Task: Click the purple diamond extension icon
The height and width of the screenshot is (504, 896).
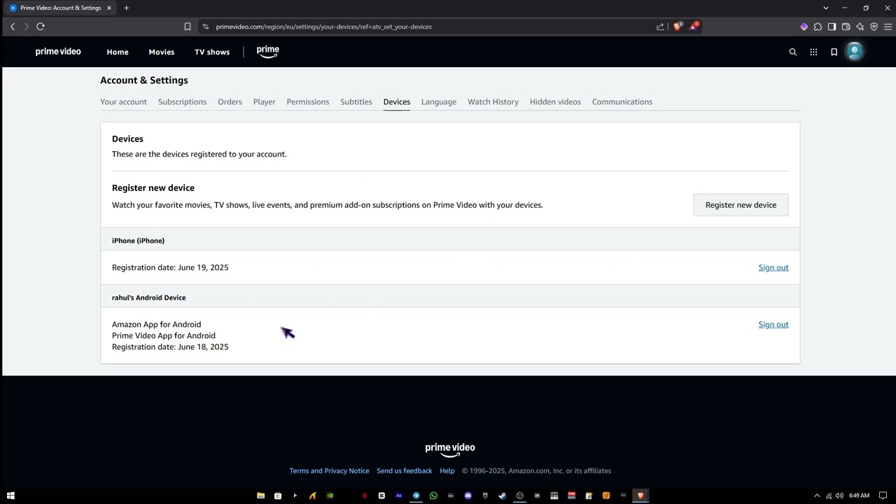Action: [804, 27]
